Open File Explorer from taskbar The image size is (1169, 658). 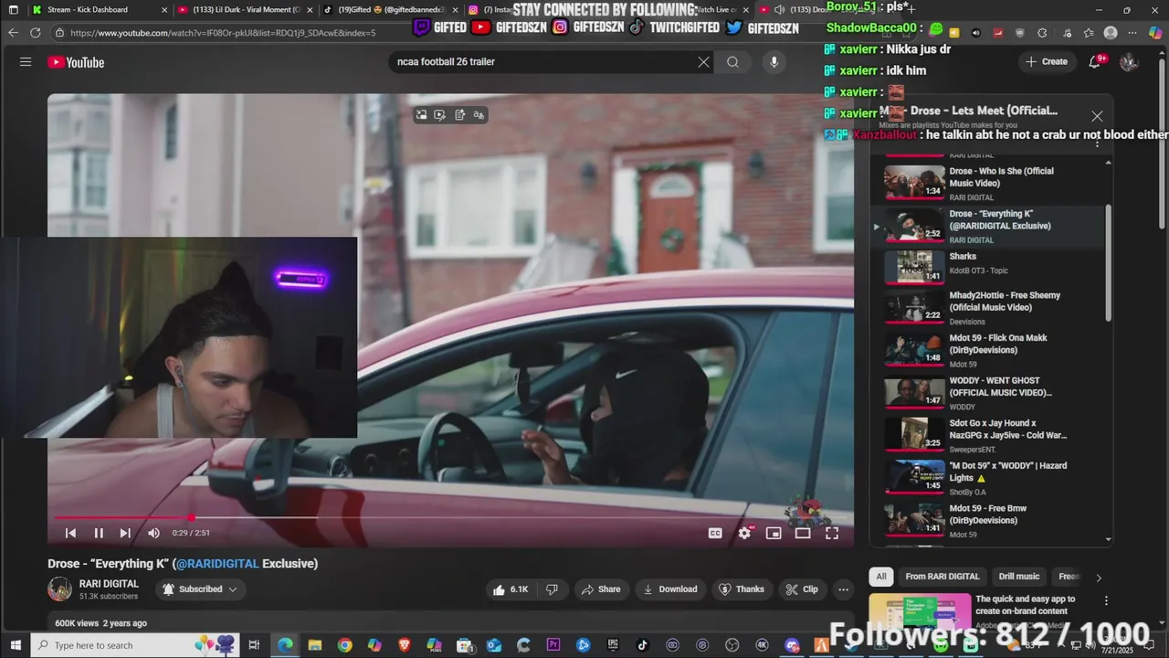pyautogui.click(x=315, y=645)
